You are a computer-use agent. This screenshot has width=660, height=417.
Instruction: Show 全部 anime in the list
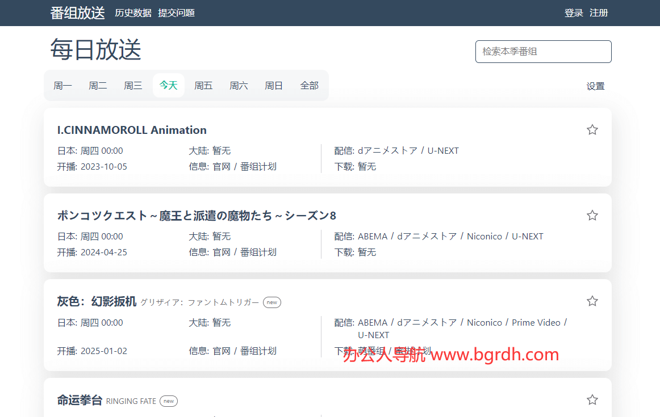click(309, 86)
